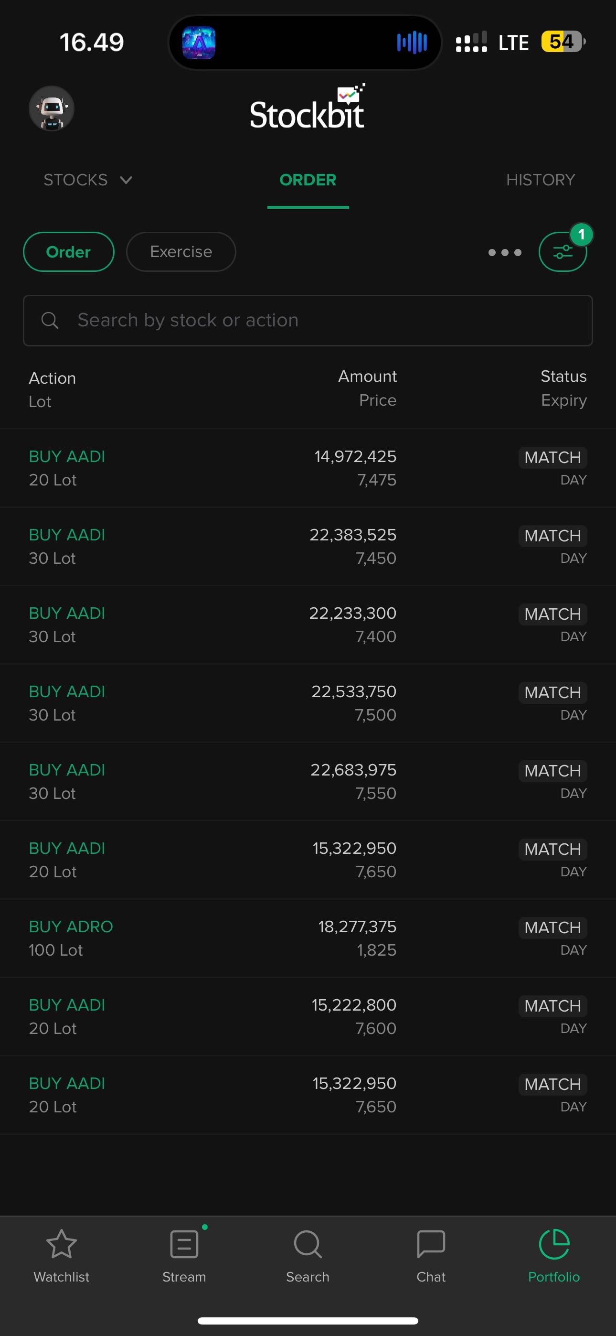The width and height of the screenshot is (616, 1336).
Task: Open the order filter settings icon
Action: [x=563, y=252]
